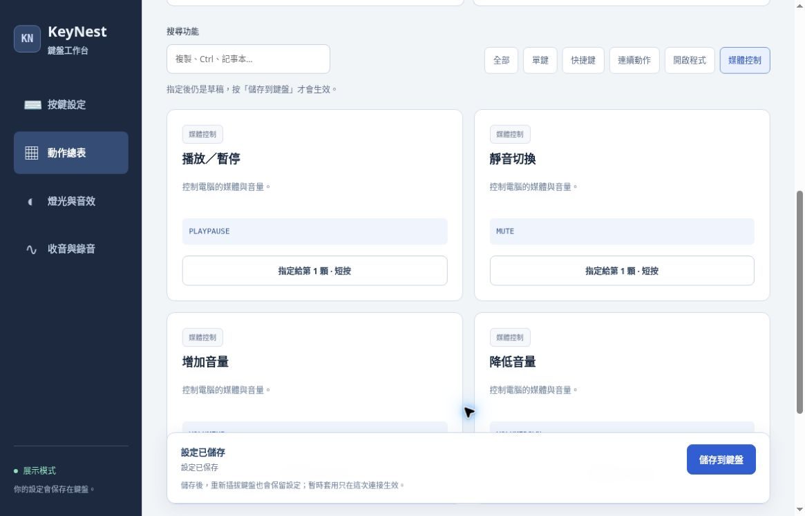Image resolution: width=805 pixels, height=516 pixels.
Task: Click the 設定已儲存 notification heading
Action: (x=202, y=452)
